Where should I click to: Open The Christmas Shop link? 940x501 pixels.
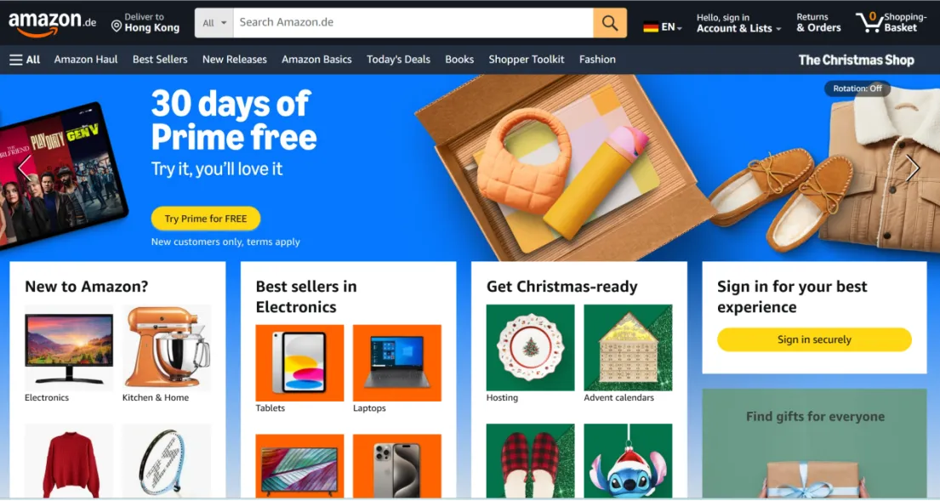coord(856,60)
